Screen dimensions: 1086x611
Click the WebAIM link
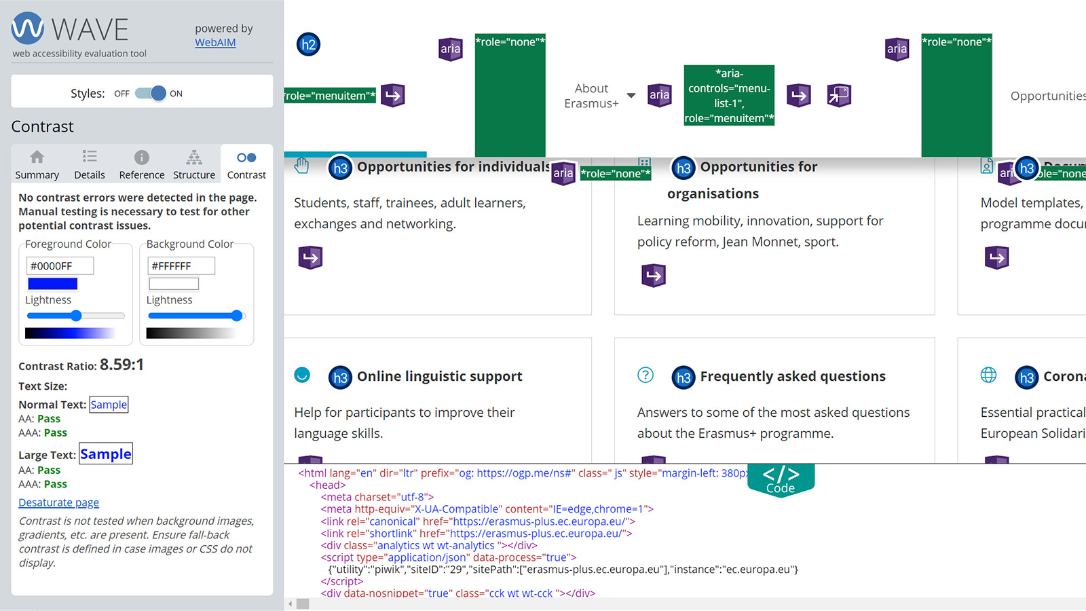[215, 43]
